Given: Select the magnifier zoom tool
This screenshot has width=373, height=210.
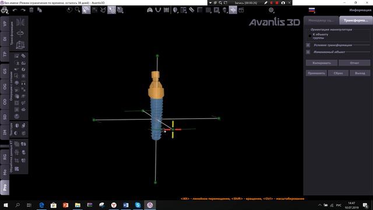Looking at the screenshot, I should pos(78,10).
